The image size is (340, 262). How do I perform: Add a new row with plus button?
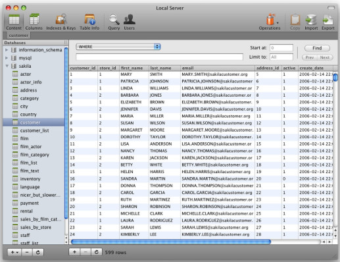click(x=74, y=252)
